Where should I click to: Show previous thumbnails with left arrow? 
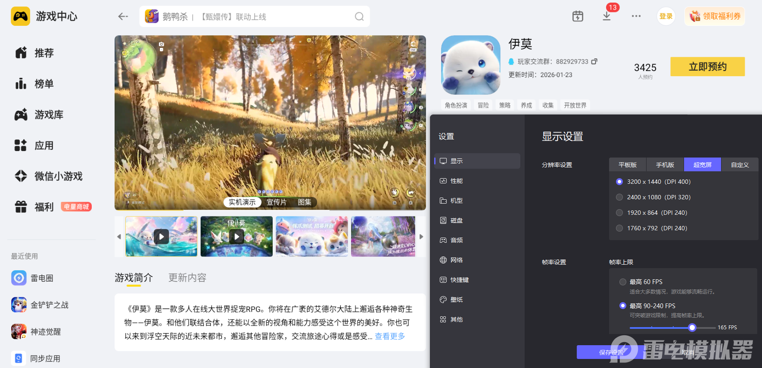(x=119, y=237)
